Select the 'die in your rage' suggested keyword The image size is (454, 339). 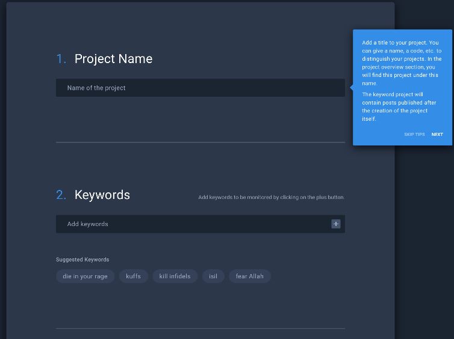(85, 276)
